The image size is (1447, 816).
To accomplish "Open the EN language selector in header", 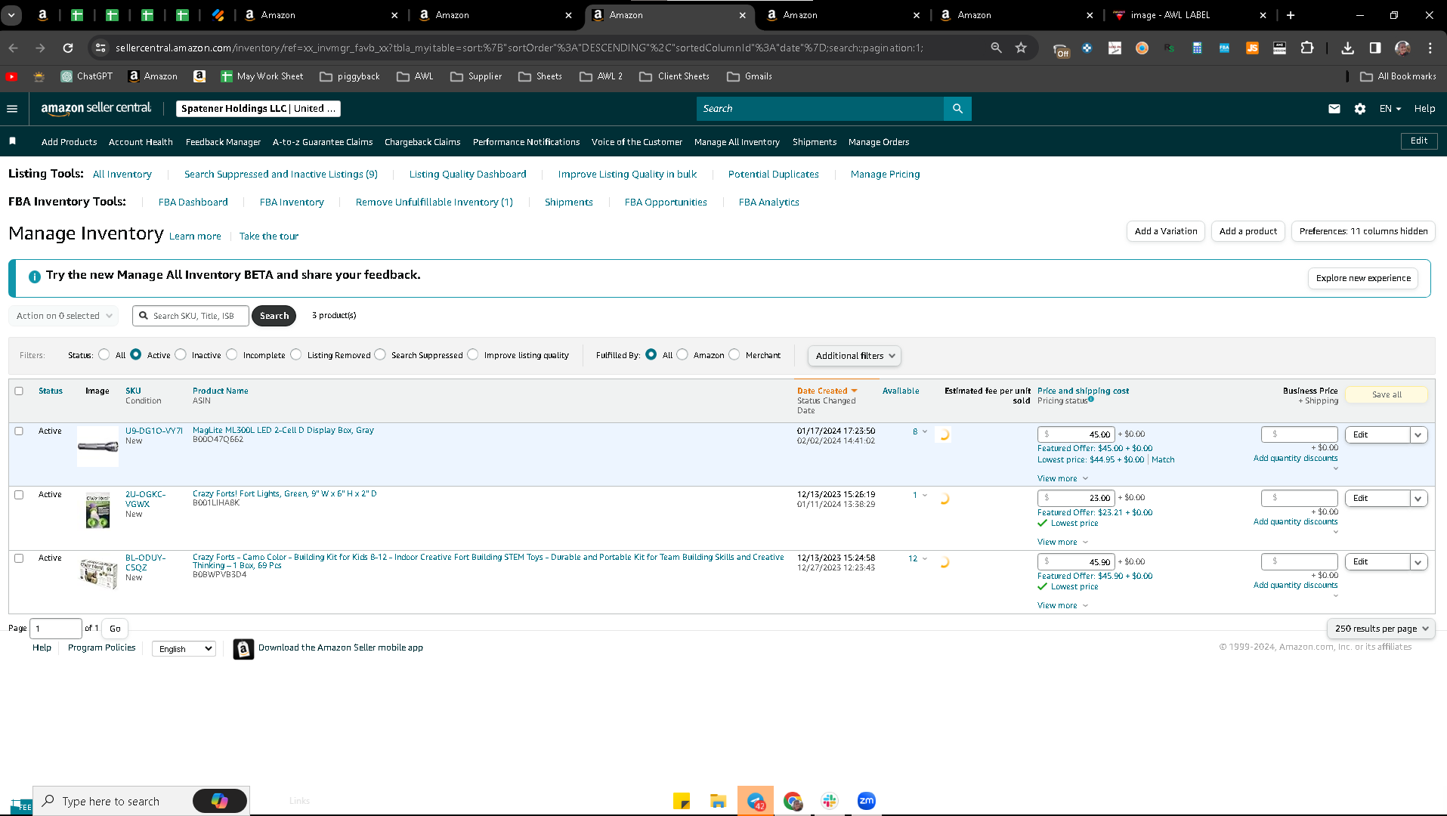I will (x=1390, y=109).
